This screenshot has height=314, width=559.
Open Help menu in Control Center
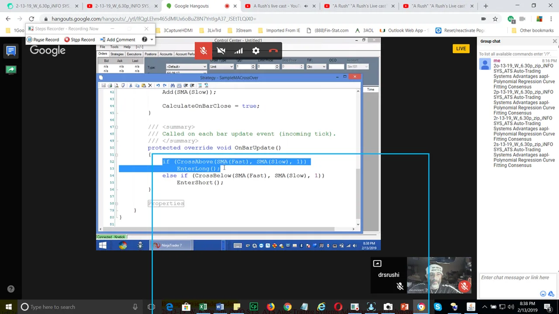click(127, 47)
